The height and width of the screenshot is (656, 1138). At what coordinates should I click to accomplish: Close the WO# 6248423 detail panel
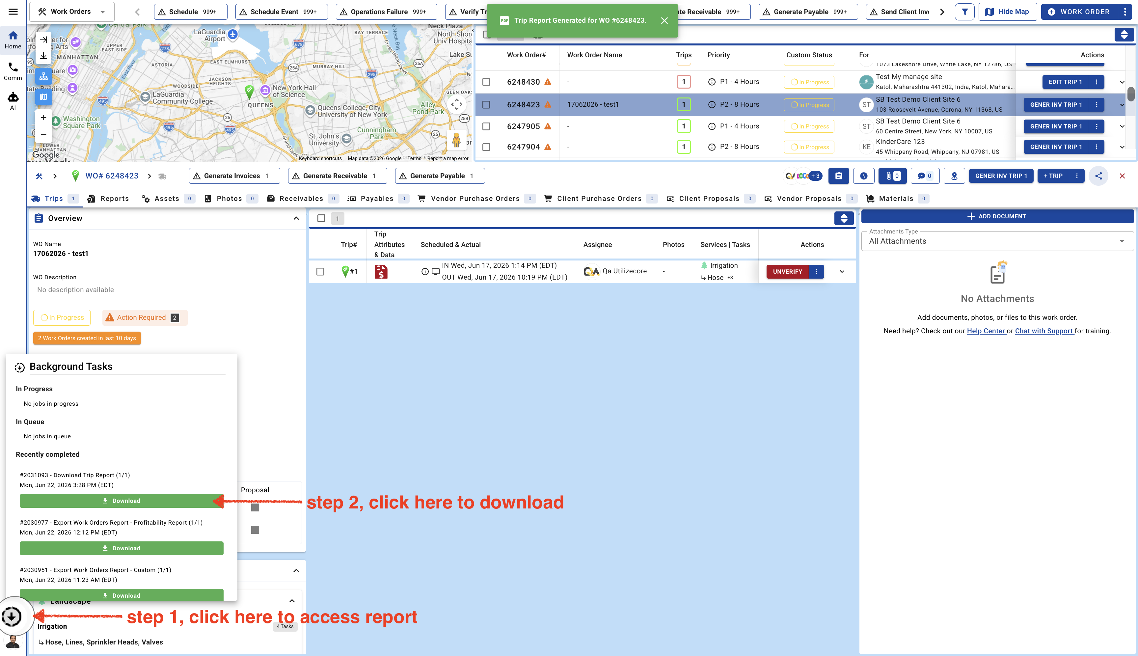(1122, 176)
